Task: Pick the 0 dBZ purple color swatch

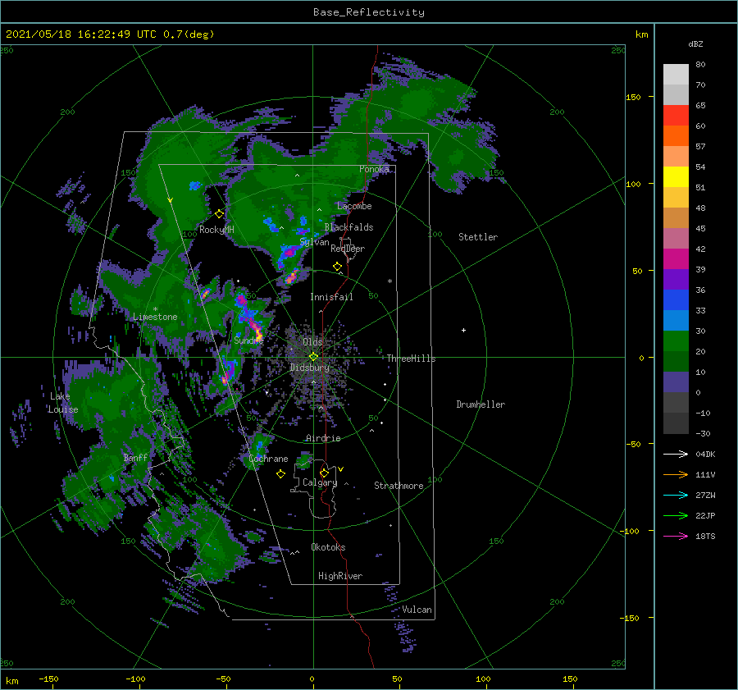Action: point(676,382)
